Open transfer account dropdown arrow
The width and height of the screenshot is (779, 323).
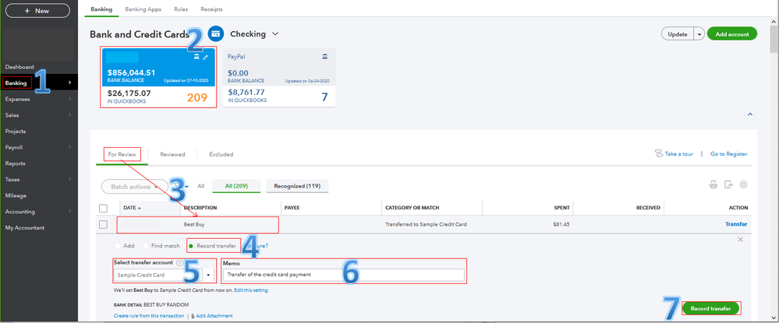tap(208, 275)
